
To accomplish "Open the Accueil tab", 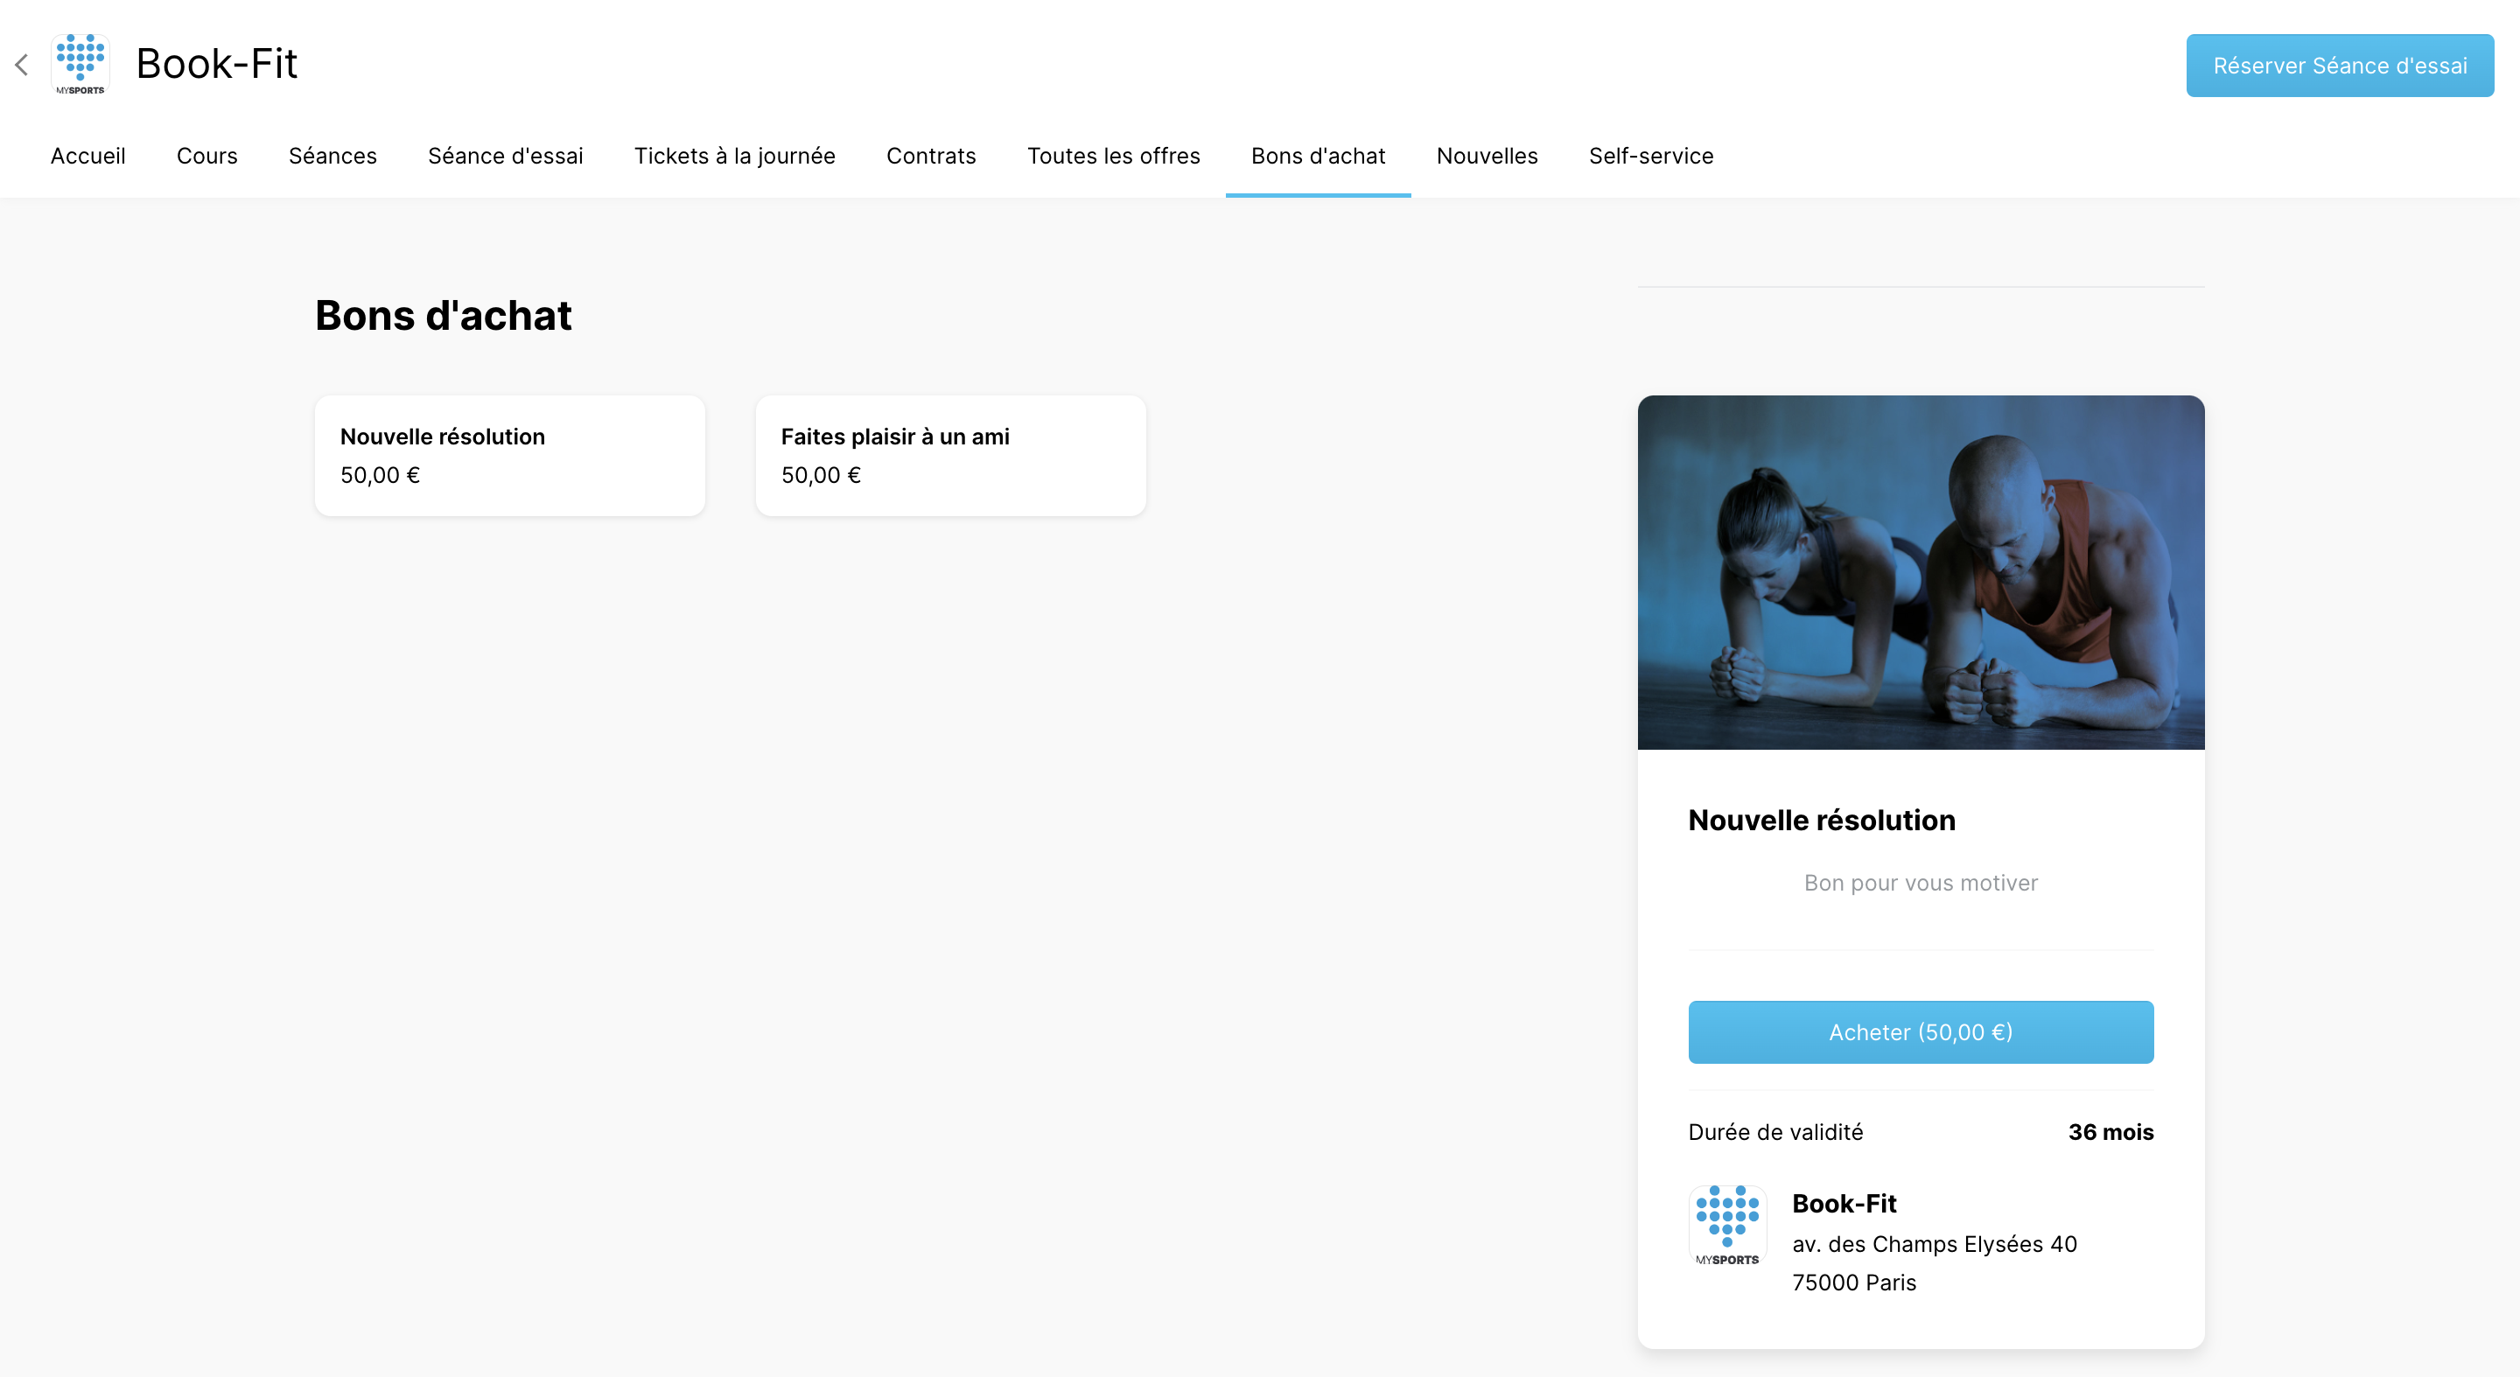I will coord(88,156).
